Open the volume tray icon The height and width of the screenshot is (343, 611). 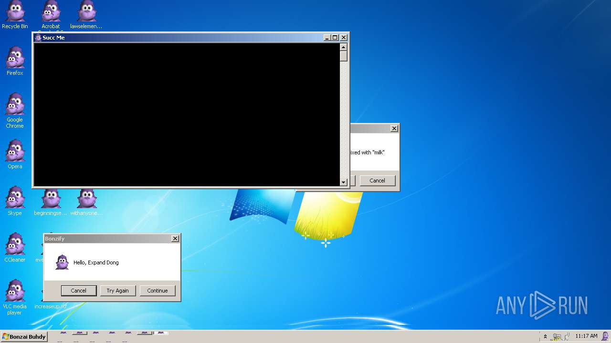567,336
